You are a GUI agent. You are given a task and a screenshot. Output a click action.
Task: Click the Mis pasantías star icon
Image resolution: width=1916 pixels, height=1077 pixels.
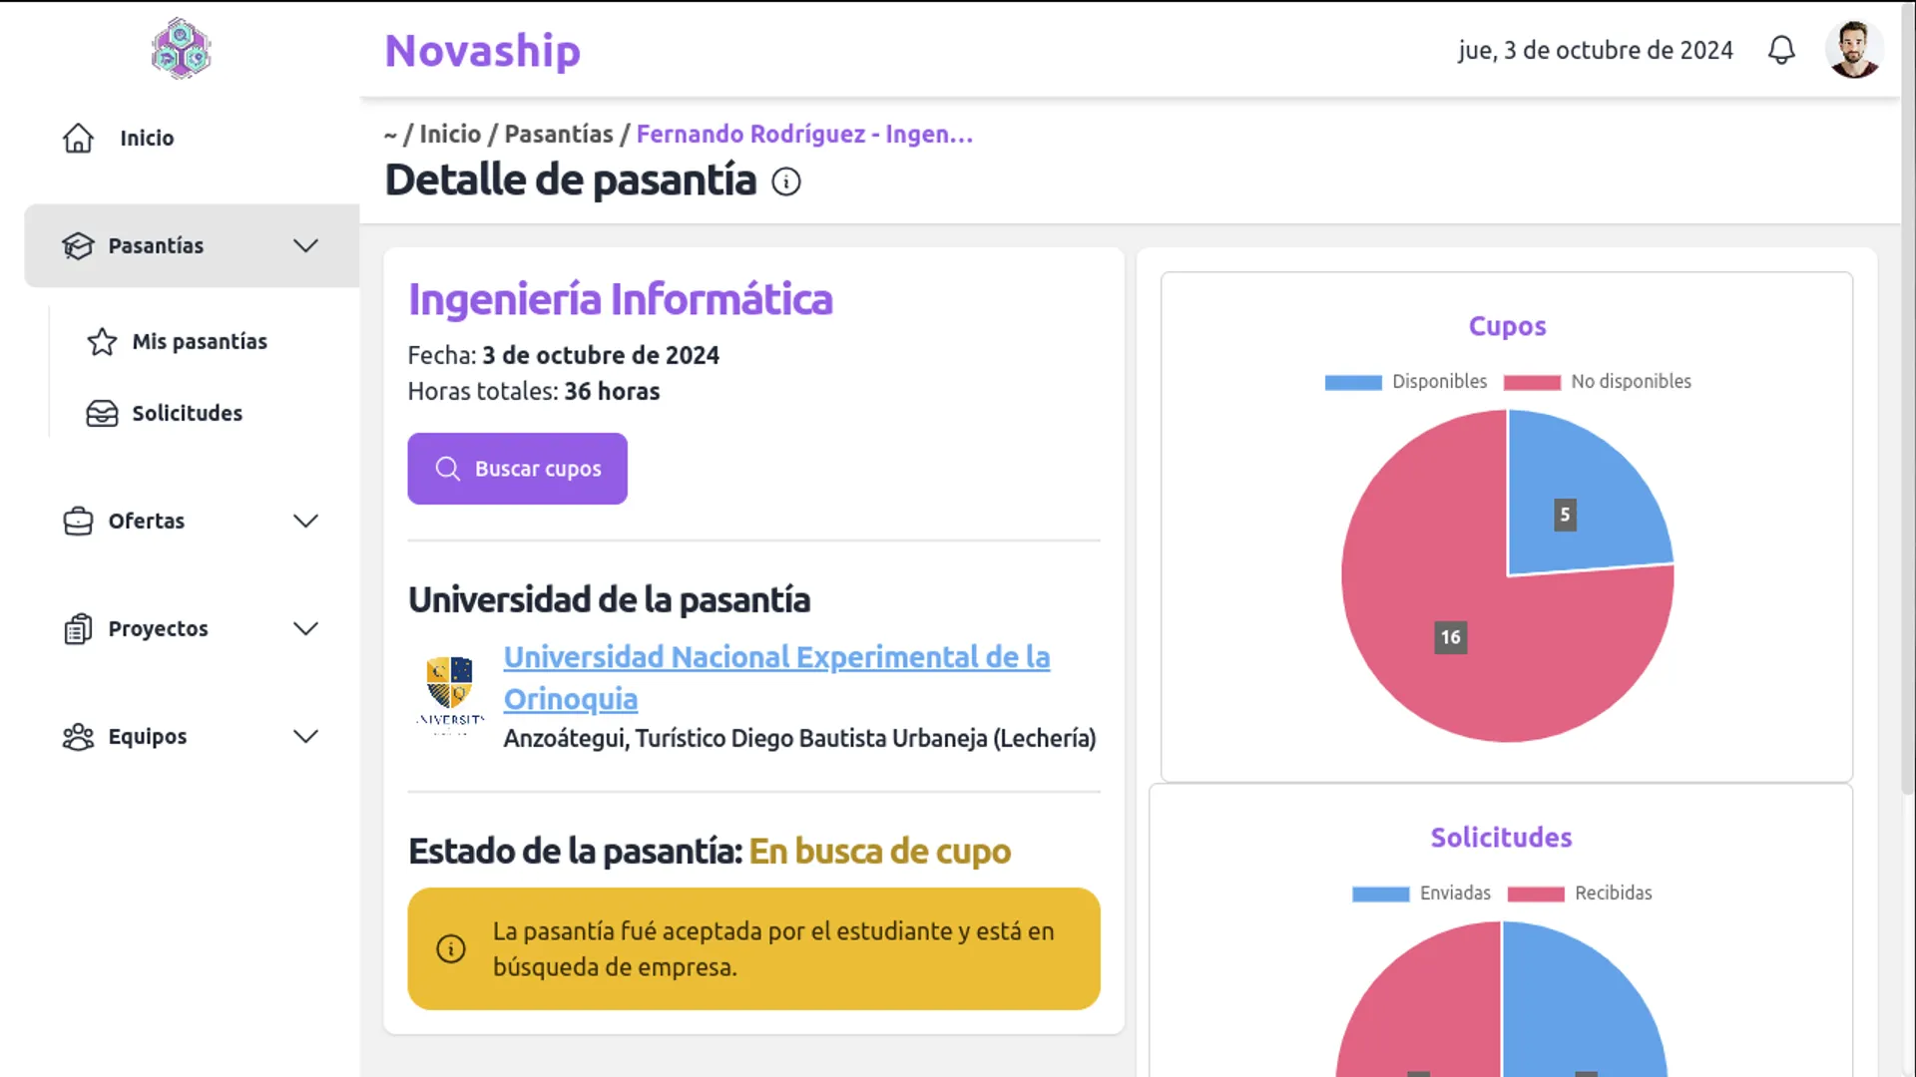click(x=102, y=342)
